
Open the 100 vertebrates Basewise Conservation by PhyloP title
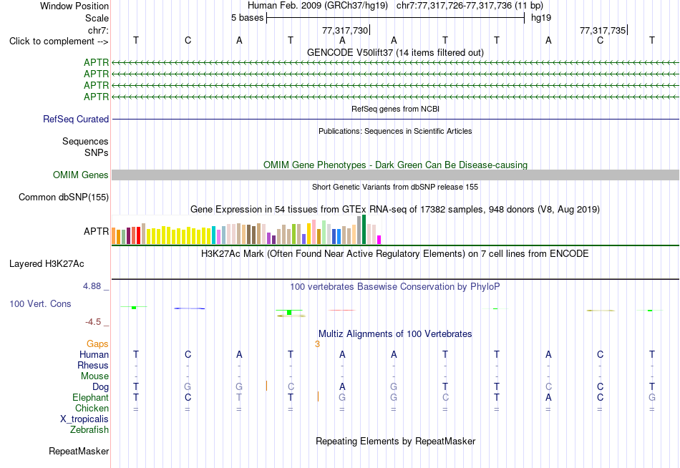[395, 287]
